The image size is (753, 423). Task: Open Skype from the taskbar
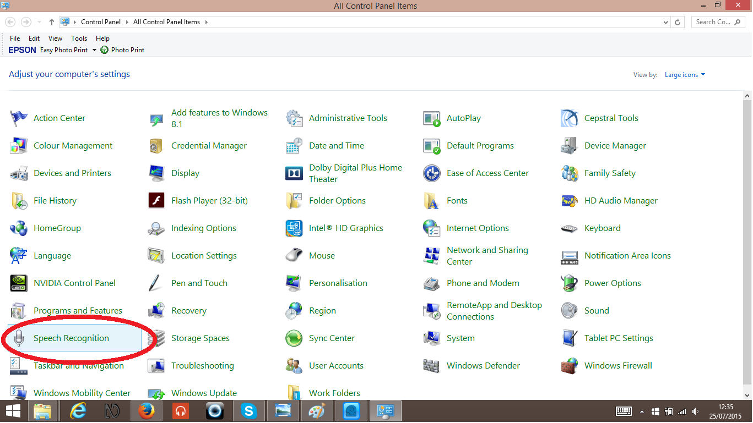pyautogui.click(x=249, y=411)
